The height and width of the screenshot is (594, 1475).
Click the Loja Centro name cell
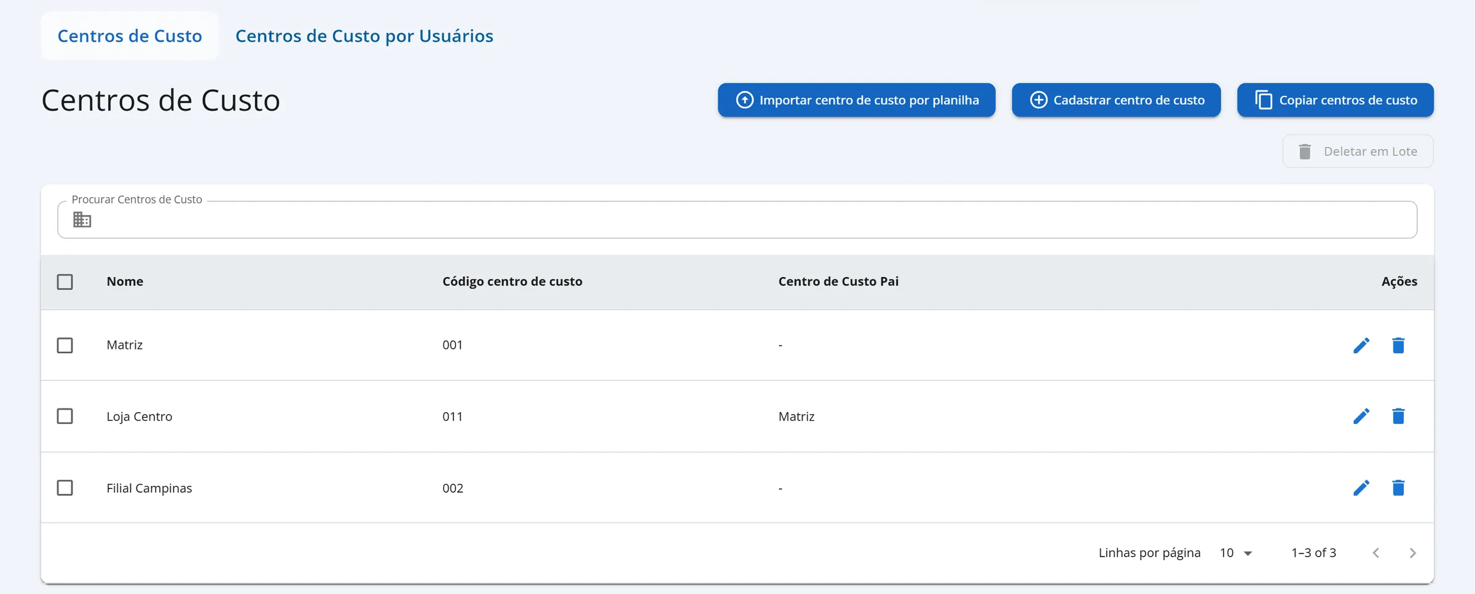tap(140, 416)
